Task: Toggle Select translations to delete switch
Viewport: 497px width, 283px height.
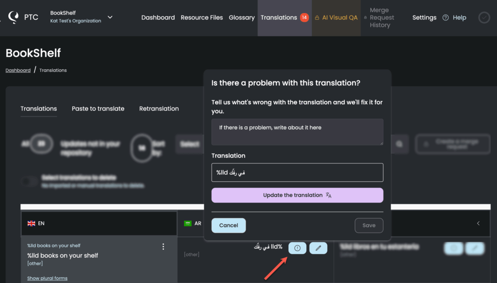Action: coord(30,181)
